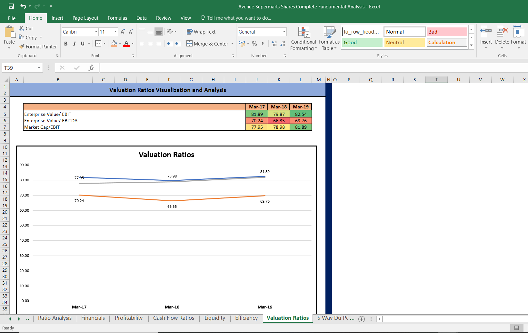The width and height of the screenshot is (528, 333).
Task: Apply the Bad cell style swatch
Action: [447, 32]
